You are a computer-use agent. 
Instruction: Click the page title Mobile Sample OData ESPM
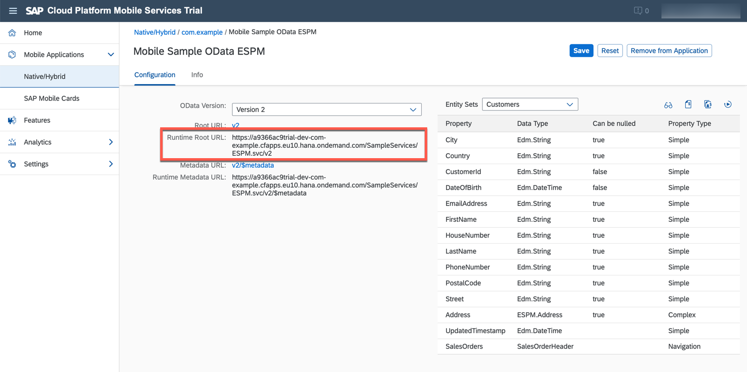coord(199,51)
